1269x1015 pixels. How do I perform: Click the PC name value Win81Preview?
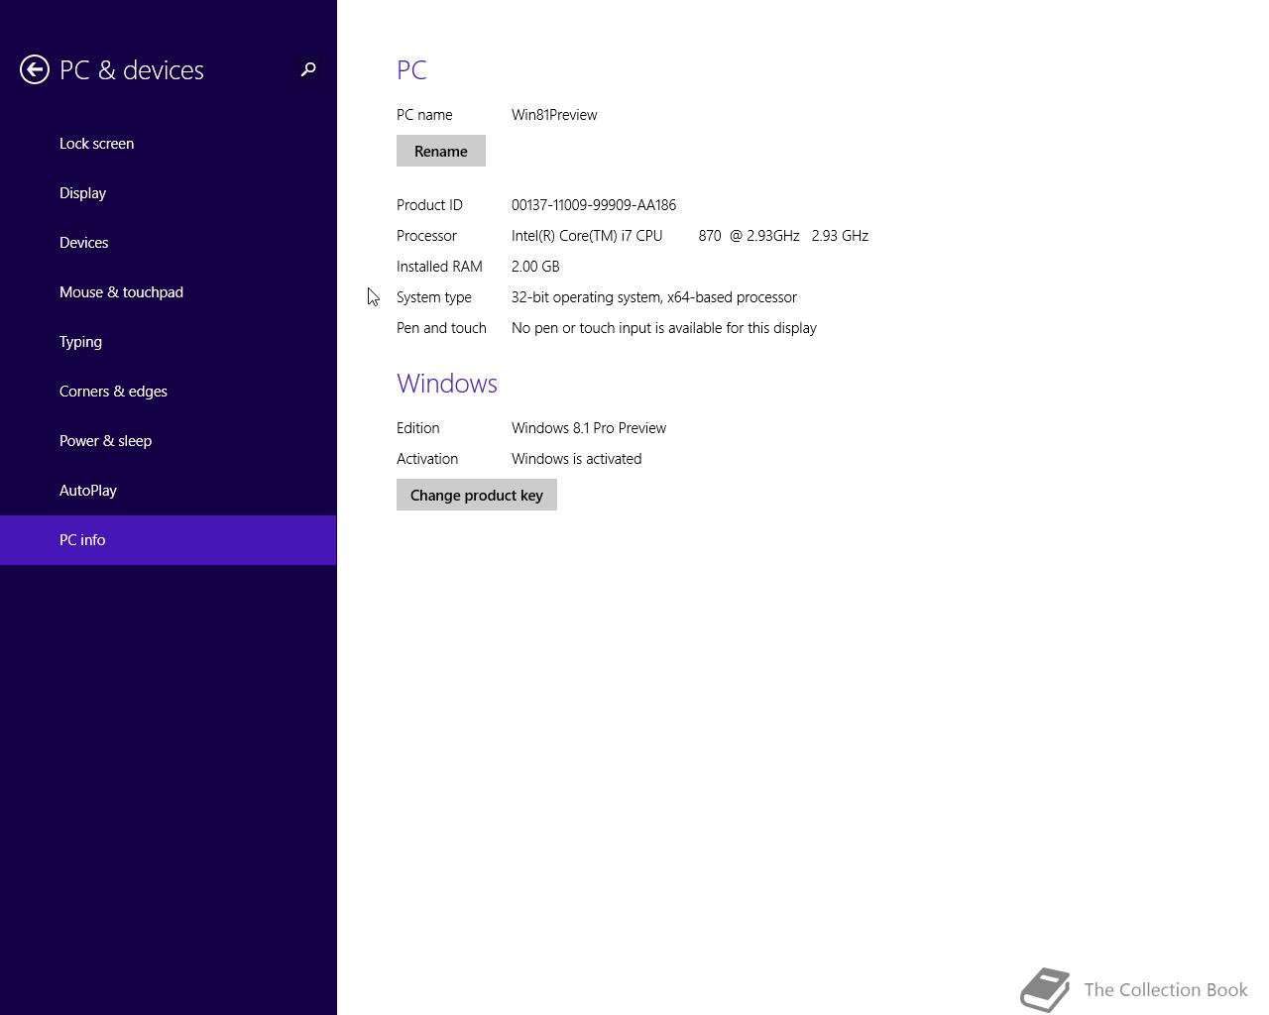coord(554,115)
